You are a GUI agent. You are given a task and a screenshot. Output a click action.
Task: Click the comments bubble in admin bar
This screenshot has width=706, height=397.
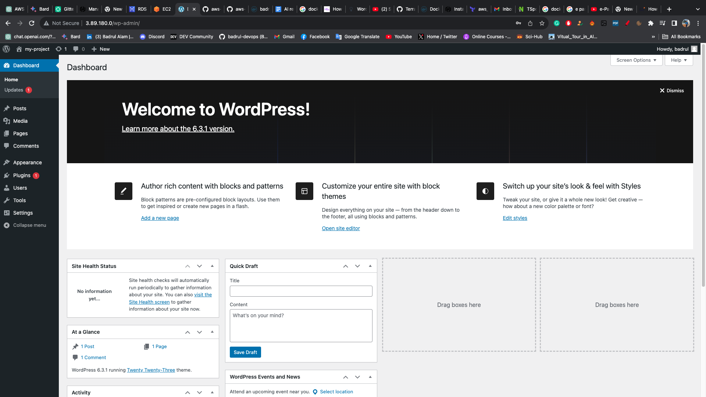coord(76,49)
